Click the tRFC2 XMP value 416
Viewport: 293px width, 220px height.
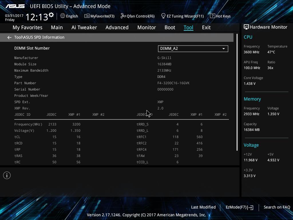199,143
